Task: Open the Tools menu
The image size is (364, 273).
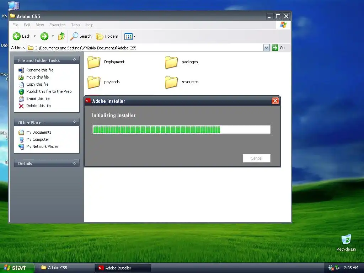Action: 75,25
